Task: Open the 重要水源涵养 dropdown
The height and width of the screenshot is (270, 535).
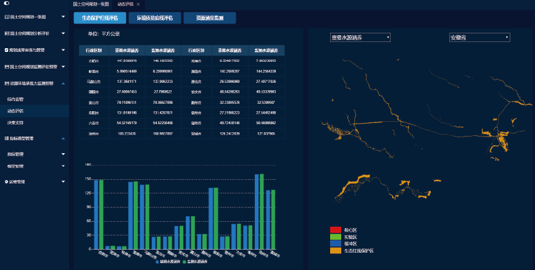Action: tap(360, 38)
